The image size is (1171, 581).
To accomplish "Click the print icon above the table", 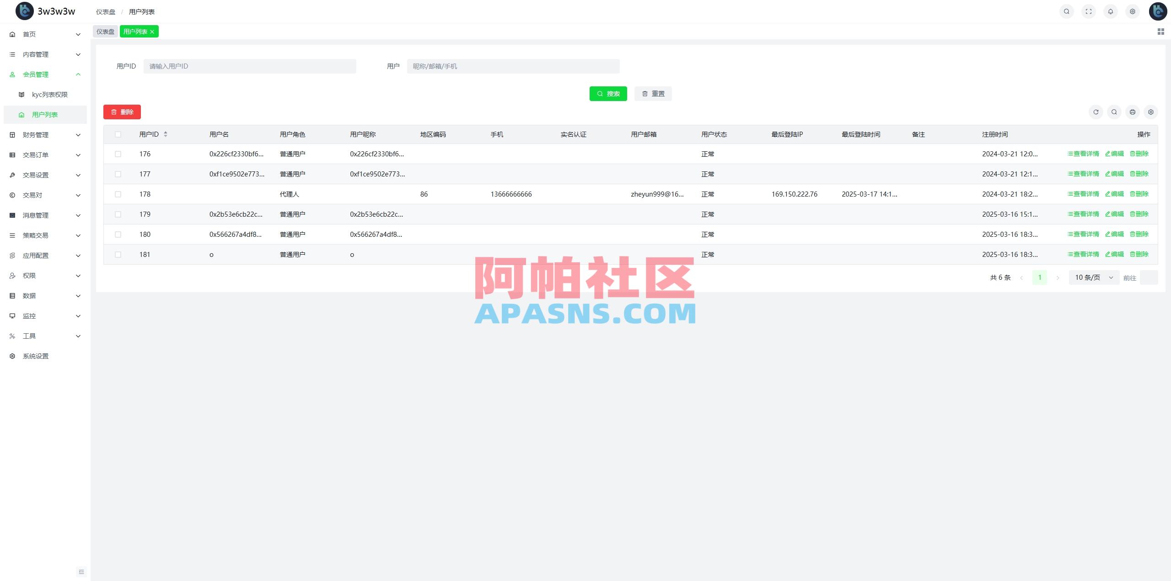I will point(1133,112).
